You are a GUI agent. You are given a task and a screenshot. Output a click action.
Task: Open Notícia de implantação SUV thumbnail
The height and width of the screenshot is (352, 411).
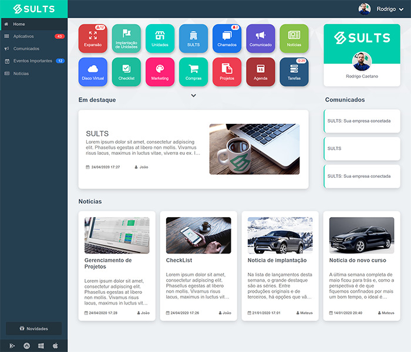coord(280,235)
